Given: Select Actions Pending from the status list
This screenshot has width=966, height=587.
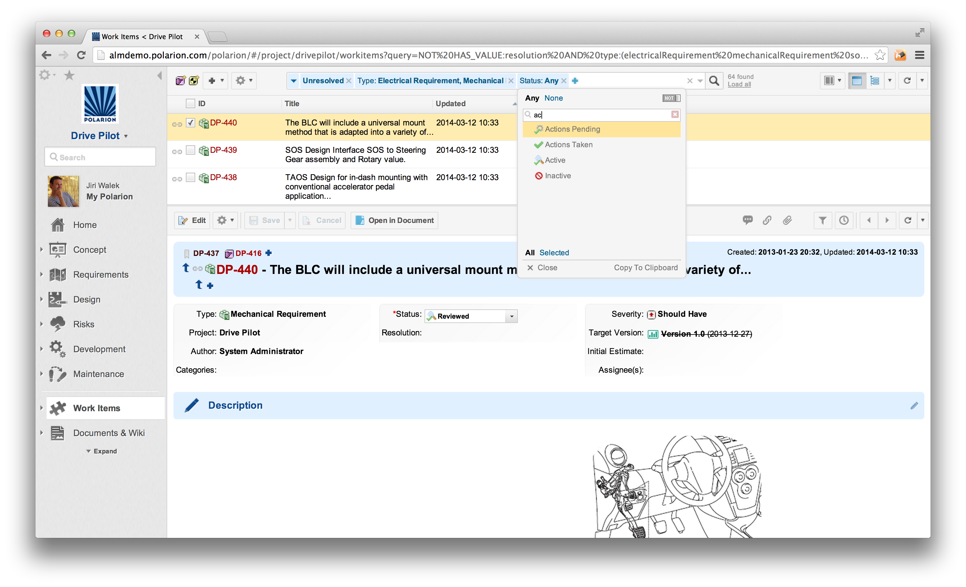Looking at the screenshot, I should (572, 129).
